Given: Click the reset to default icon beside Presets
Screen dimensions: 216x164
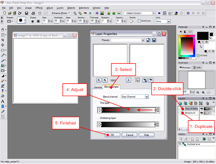Looking at the screenshot, I should [148, 40].
